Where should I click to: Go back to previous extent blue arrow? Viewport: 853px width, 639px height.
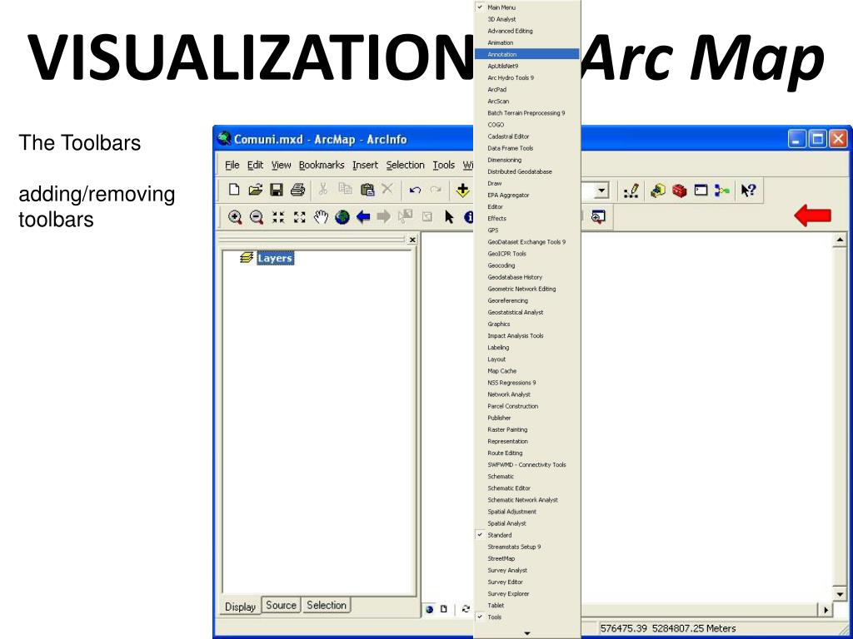point(363,217)
